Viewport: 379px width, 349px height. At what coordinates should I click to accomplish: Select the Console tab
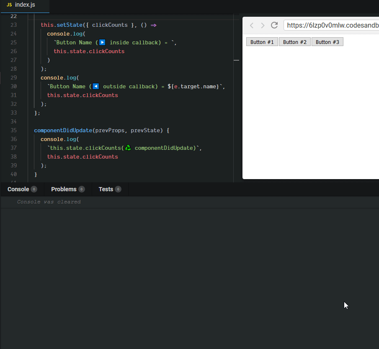18,189
